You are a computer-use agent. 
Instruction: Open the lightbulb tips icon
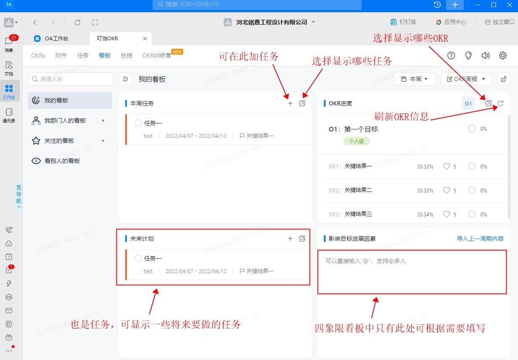point(468,55)
